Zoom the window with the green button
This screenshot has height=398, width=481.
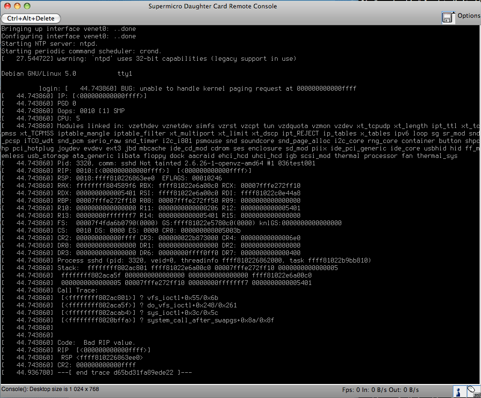pyautogui.click(x=27, y=6)
